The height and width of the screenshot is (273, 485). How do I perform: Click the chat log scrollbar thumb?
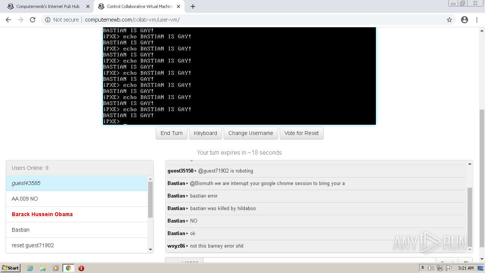click(x=470, y=217)
